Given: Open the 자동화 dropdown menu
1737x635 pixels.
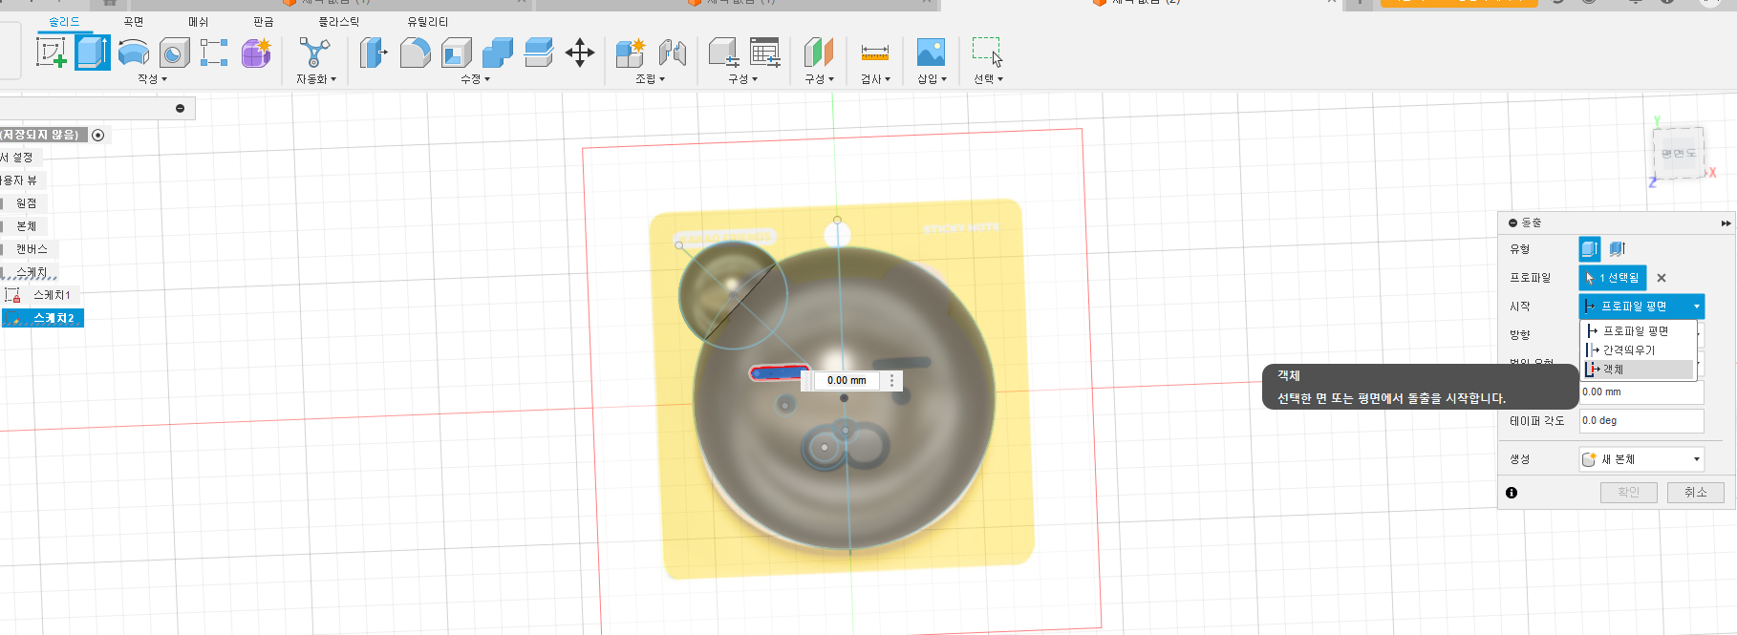Looking at the screenshot, I should click(316, 79).
